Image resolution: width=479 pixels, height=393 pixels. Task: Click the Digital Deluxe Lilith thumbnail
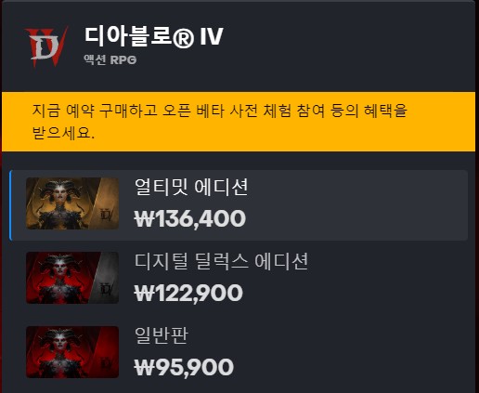[72, 278]
